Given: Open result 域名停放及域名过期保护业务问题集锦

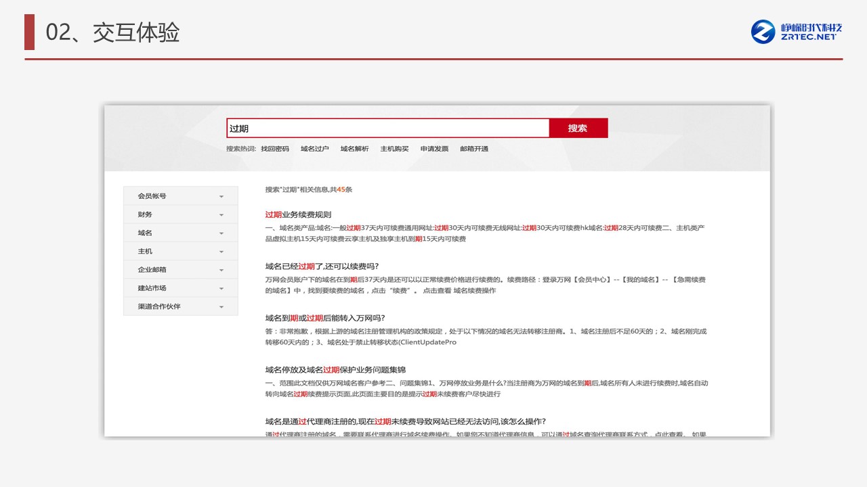Looking at the screenshot, I should click(345, 370).
